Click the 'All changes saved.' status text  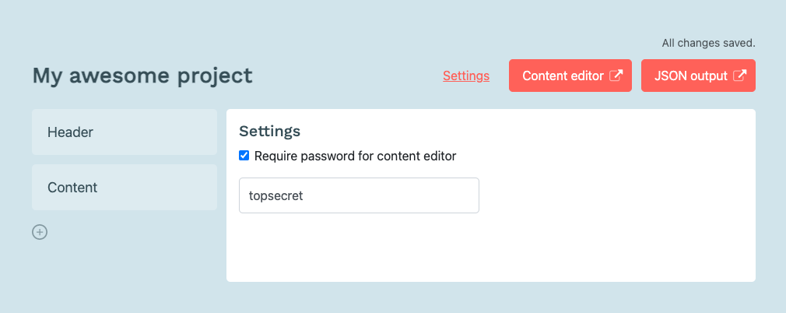pos(708,43)
